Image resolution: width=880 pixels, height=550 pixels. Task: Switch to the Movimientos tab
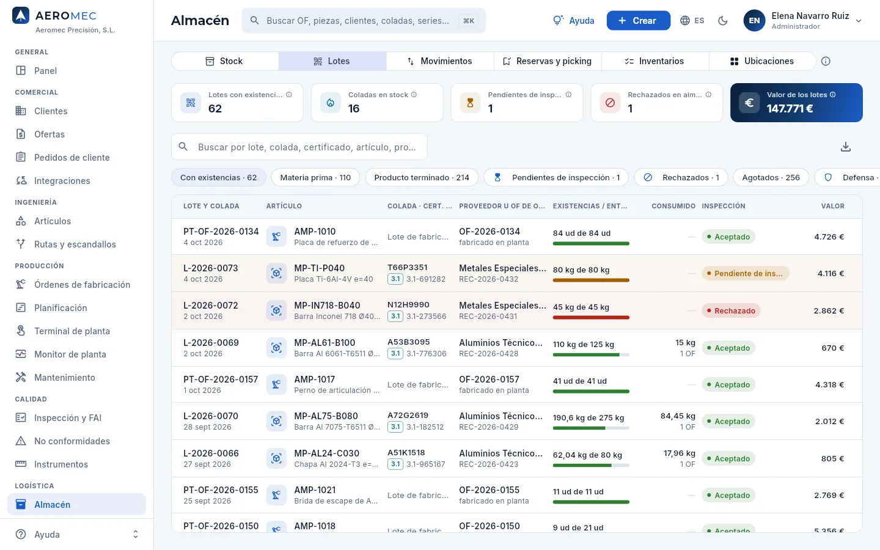coord(440,61)
